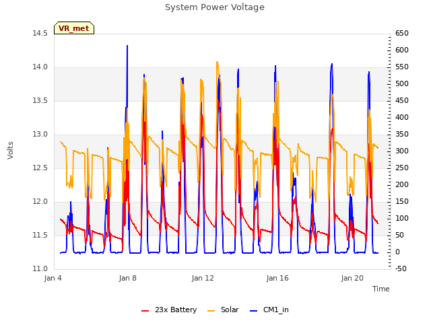
Task: Click the Jan 16 x-axis label
Action: [x=277, y=278]
